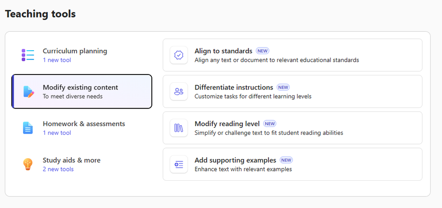Switch to the Curriculum planning category
Image resolution: width=442 pixels, height=208 pixels.
pos(75,51)
